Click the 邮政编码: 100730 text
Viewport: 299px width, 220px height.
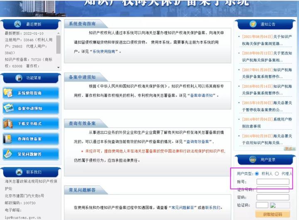tap(20, 203)
